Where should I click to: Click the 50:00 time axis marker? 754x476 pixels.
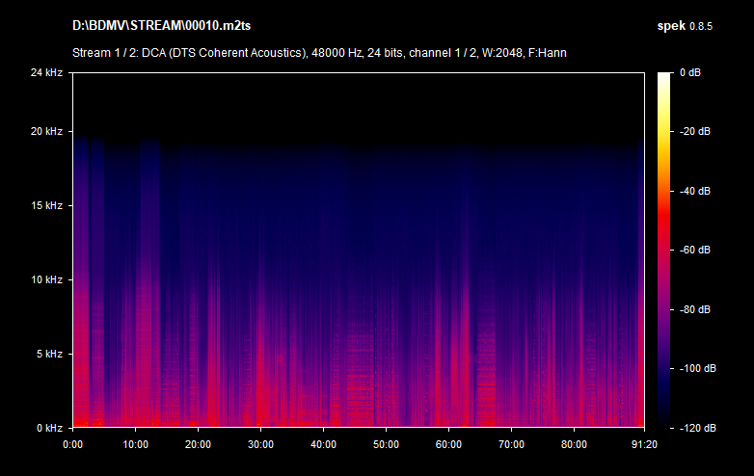pyautogui.click(x=386, y=444)
